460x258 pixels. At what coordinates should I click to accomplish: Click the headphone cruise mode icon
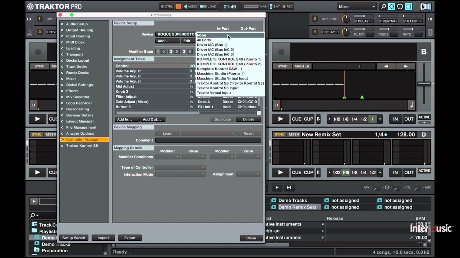400,6
